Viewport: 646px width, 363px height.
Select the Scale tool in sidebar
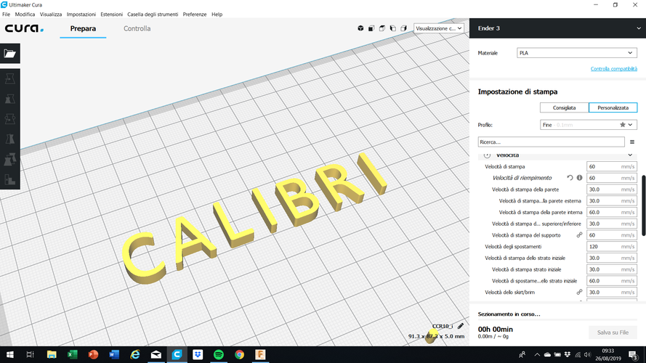(10, 99)
